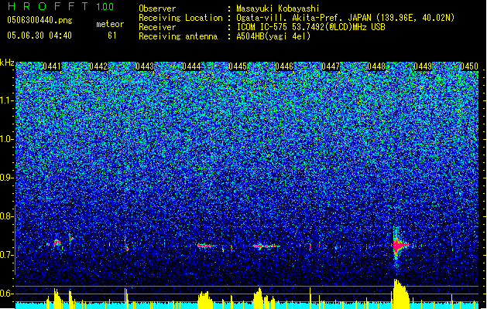Click the 0448 time marker
487x309 pixels.
coord(376,66)
